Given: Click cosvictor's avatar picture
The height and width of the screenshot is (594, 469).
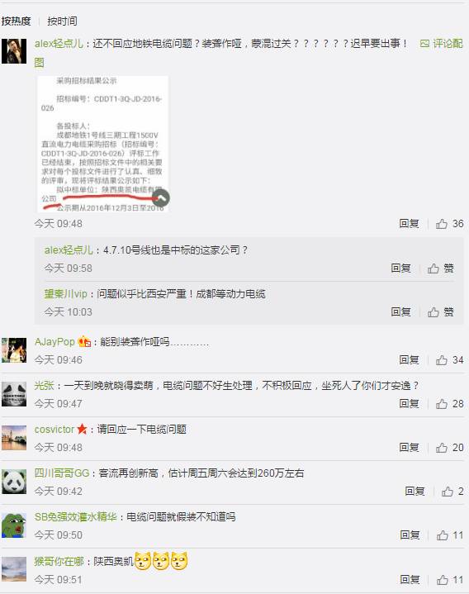Looking at the screenshot, I should tap(14, 438).
